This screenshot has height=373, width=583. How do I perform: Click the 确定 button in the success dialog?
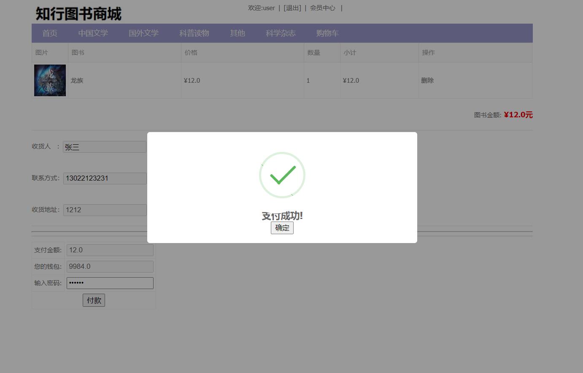(x=282, y=228)
